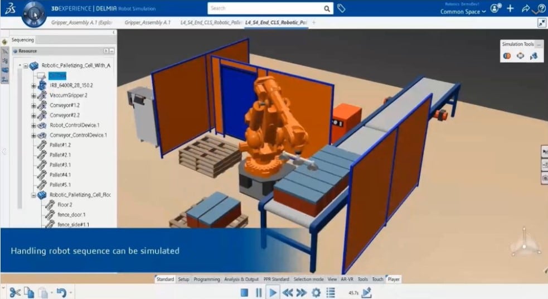The width and height of the screenshot is (548, 299).
Task: Click the 3DEXPERIENCE compass icon
Action: click(x=34, y=14)
